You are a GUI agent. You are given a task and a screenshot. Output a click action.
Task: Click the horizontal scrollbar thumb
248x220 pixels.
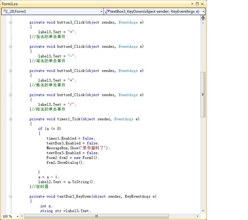tap(97, 216)
